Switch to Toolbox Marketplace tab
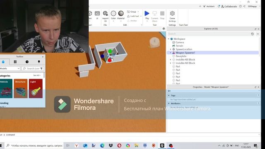 (x=3, y=62)
